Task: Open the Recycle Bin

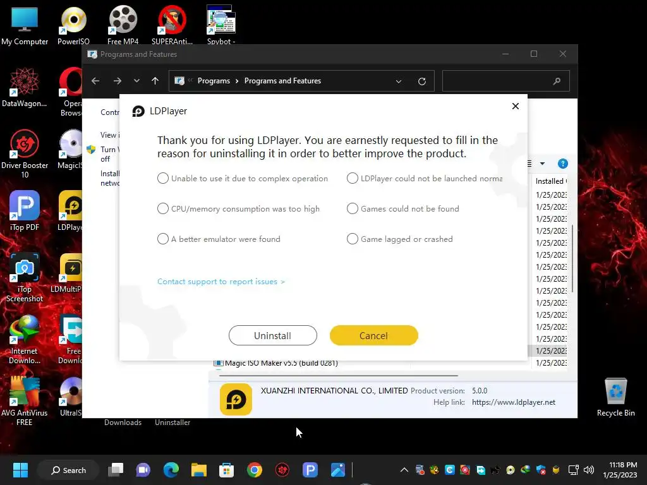Action: point(615,398)
